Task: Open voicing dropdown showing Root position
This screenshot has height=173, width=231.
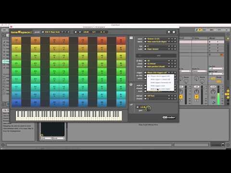Action: pyautogui.click(x=156, y=66)
